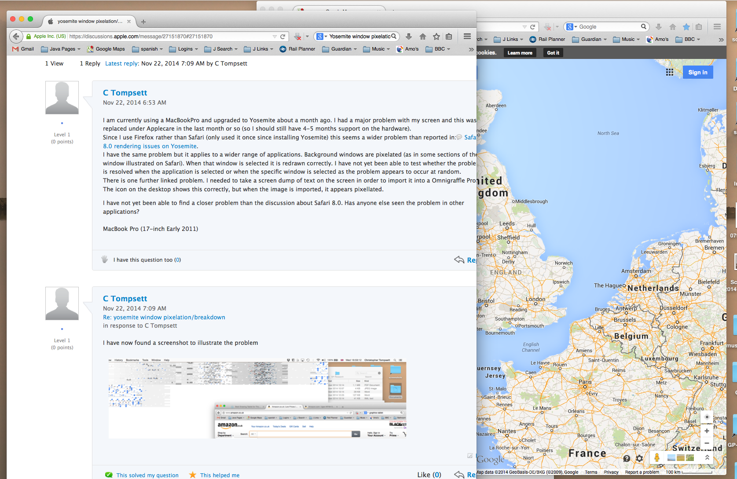Show more bookmarks in Apple discussions window
Image resolution: width=737 pixels, height=479 pixels.
coord(471,49)
